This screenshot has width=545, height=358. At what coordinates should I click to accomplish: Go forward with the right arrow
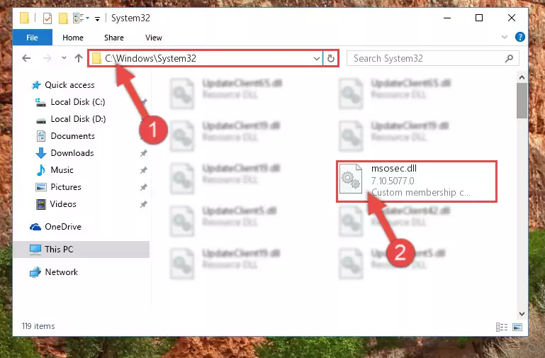[47, 58]
